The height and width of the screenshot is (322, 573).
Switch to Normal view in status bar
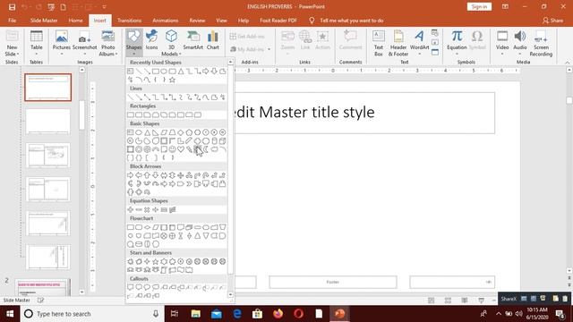coord(432,301)
